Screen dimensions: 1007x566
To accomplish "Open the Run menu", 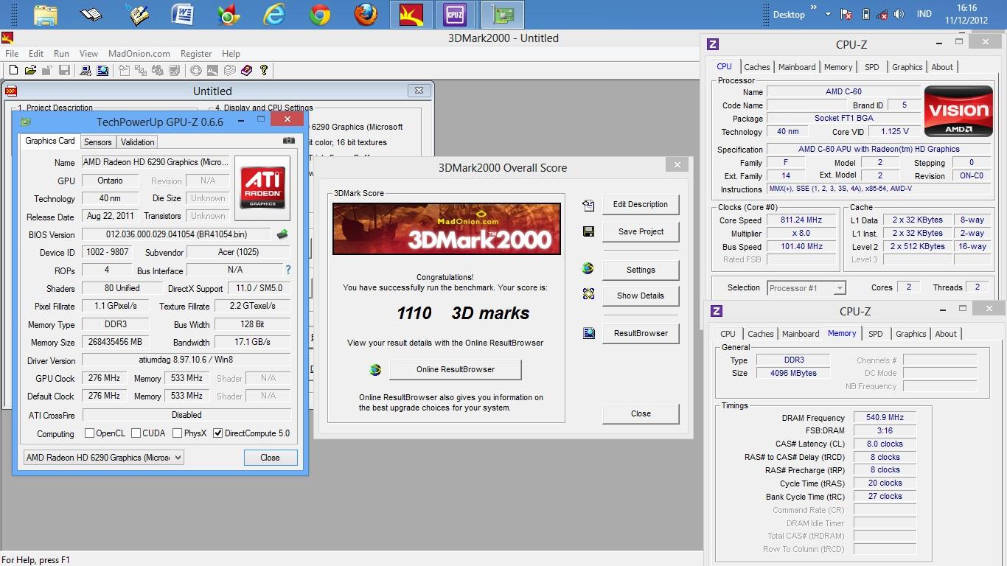I will tap(61, 54).
